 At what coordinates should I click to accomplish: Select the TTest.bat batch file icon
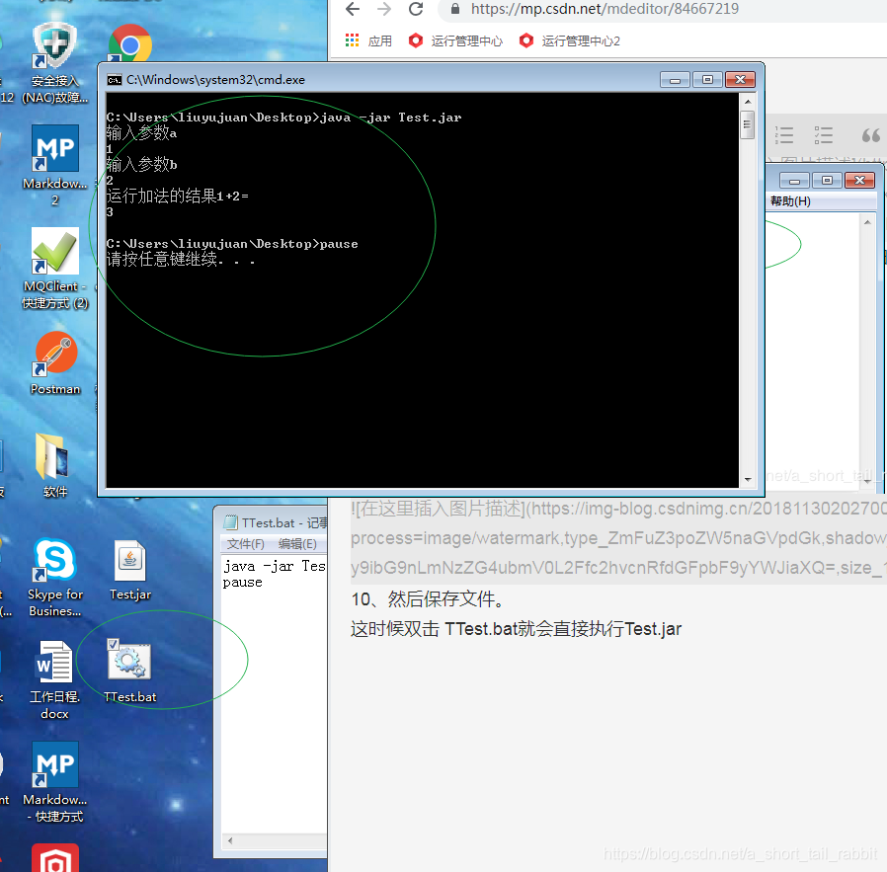pos(130,672)
